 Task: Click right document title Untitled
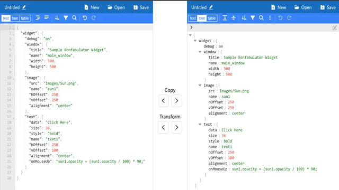tap(199, 7)
